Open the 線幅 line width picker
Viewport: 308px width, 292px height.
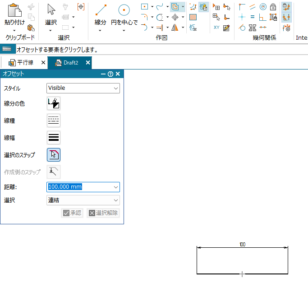coord(54,138)
